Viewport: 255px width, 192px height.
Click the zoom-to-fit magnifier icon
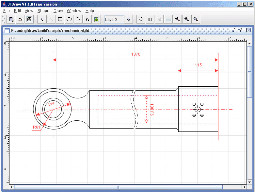[x=196, y=19]
